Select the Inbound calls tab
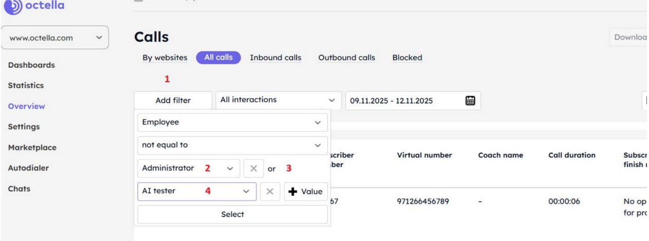 pyautogui.click(x=275, y=58)
